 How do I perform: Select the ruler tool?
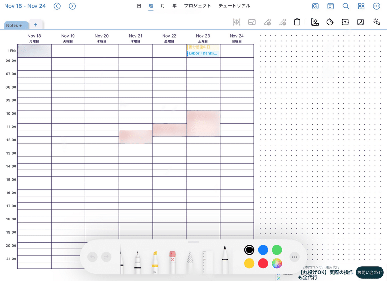(207, 262)
